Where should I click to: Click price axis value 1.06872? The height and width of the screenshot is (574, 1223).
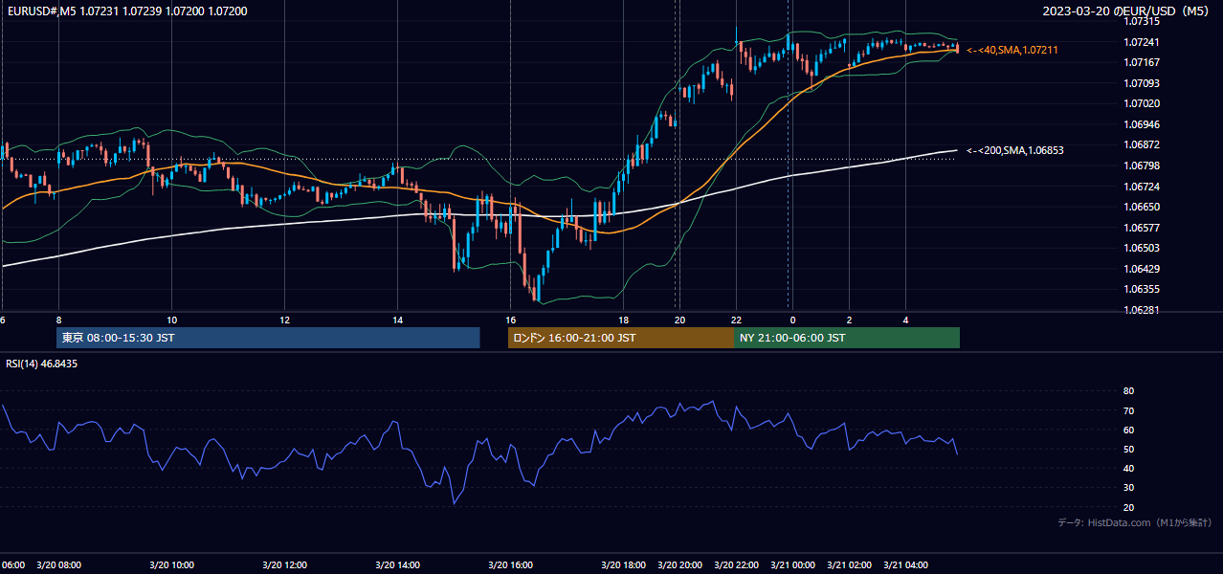[x=1142, y=144]
